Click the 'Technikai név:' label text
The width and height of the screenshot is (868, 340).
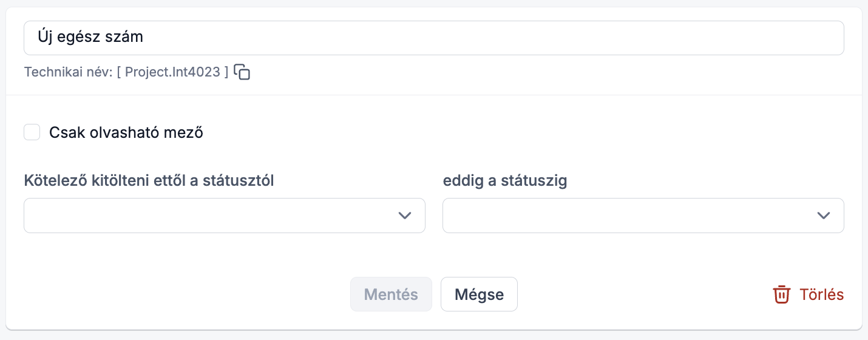tap(69, 72)
